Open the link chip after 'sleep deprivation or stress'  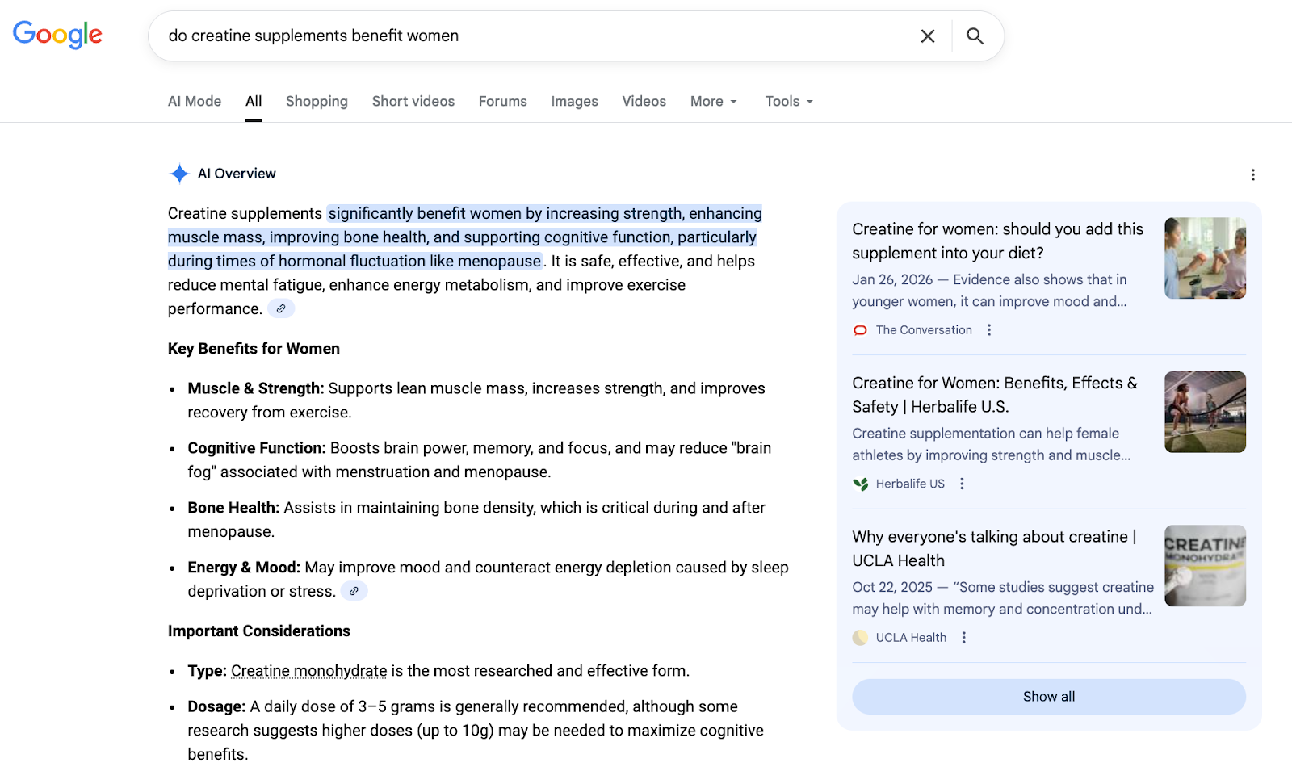tap(353, 590)
